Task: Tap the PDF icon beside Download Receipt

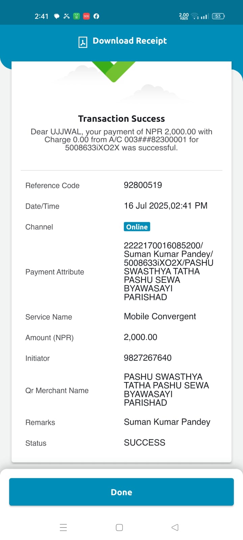Action: (x=83, y=42)
